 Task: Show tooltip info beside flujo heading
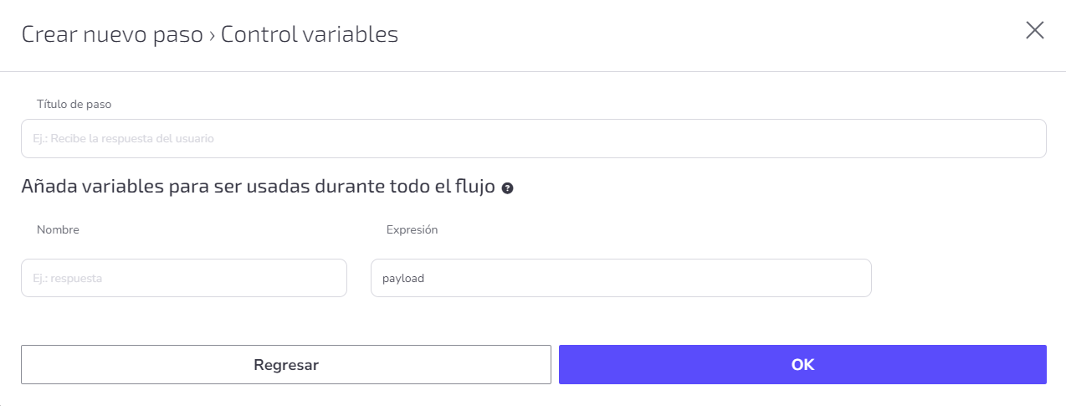pyautogui.click(x=507, y=188)
